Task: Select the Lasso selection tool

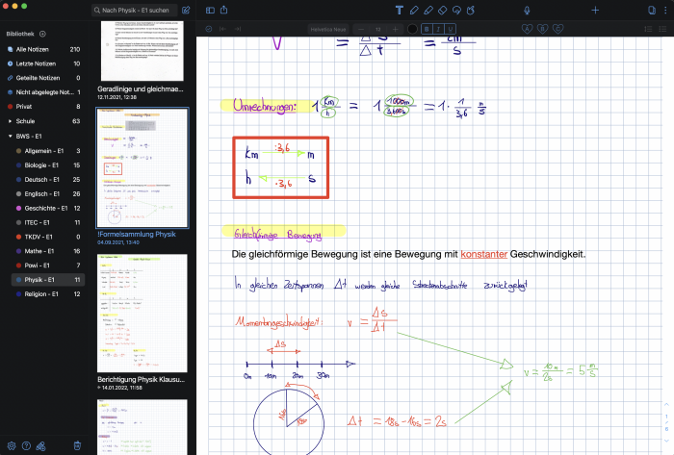Action: [x=456, y=10]
